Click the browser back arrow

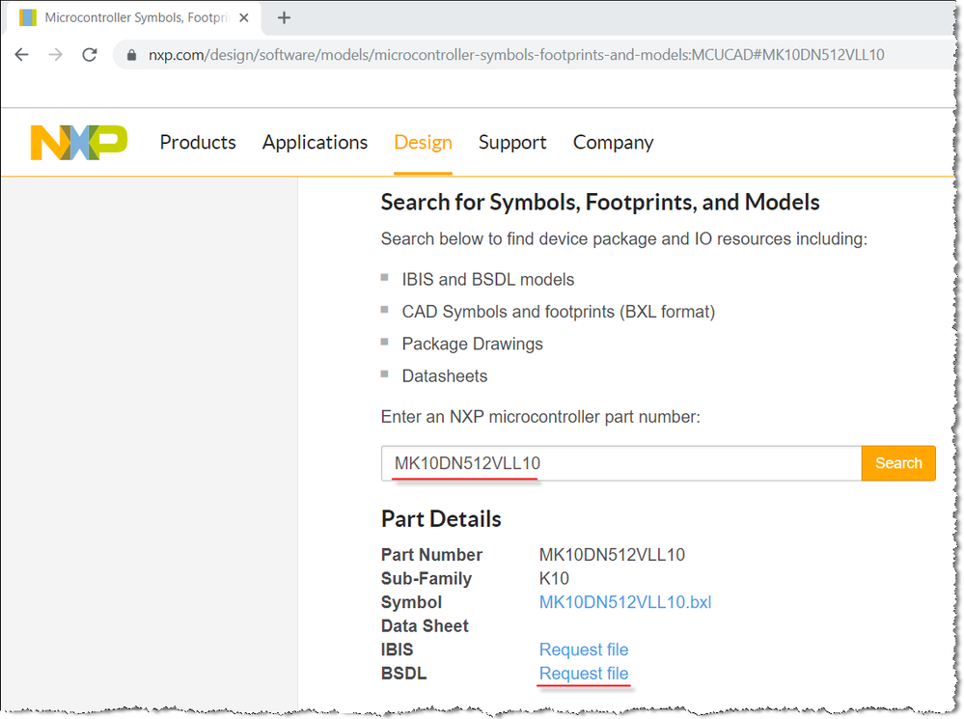[x=21, y=55]
